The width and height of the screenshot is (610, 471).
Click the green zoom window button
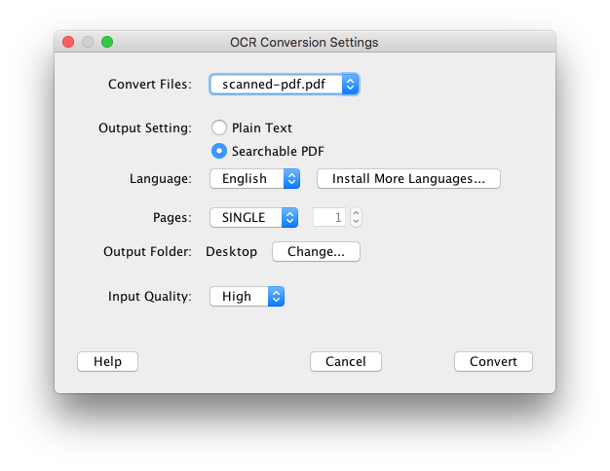pyautogui.click(x=107, y=42)
